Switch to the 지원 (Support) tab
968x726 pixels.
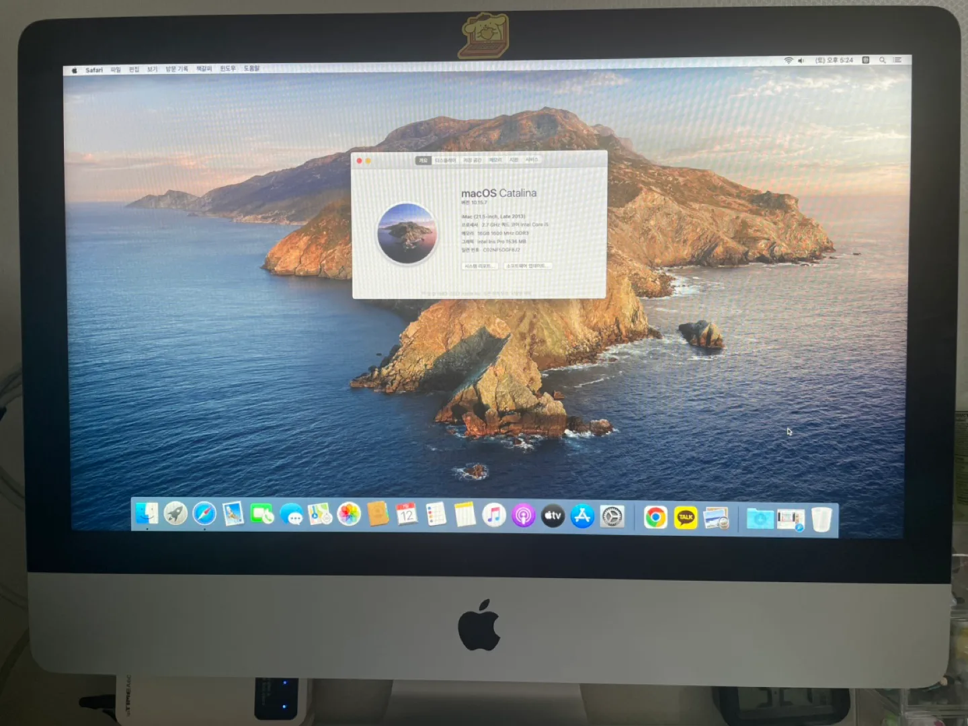[x=514, y=160]
